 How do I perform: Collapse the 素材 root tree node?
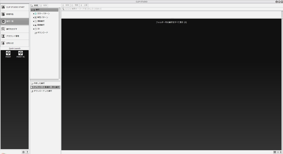(32, 10)
